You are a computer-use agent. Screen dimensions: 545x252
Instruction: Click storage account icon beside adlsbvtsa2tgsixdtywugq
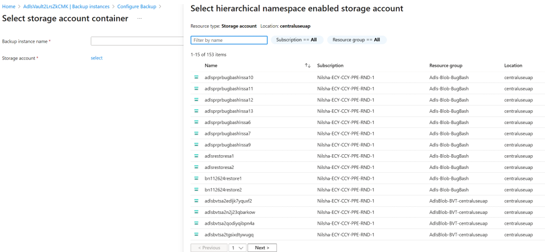coord(196,234)
